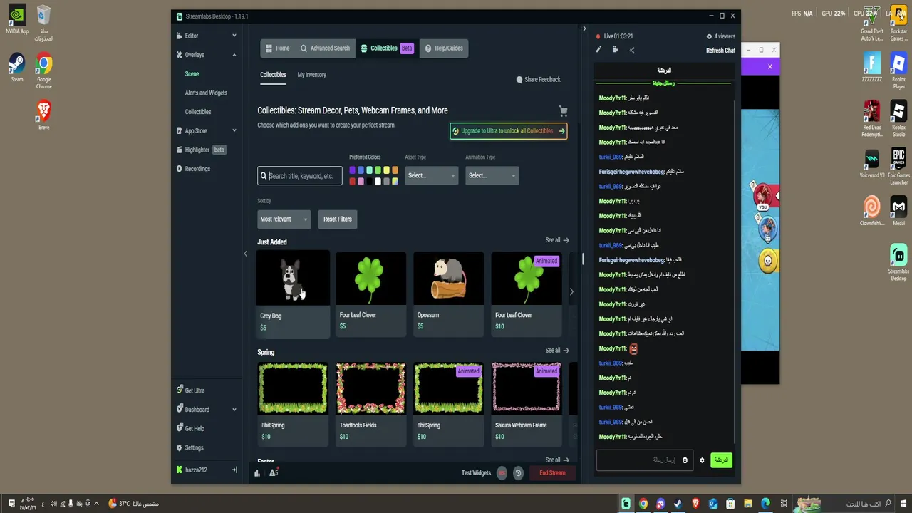Open the camera clip icon under Live timer
912x513 pixels.
(615, 50)
